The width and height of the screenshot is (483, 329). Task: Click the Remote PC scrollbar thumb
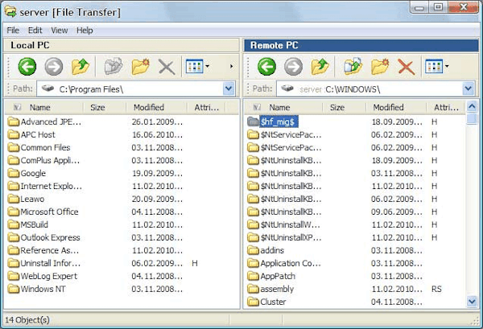point(472,119)
